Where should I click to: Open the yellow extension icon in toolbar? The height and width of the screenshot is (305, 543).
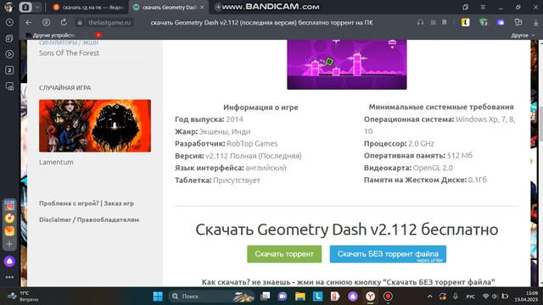(x=466, y=23)
